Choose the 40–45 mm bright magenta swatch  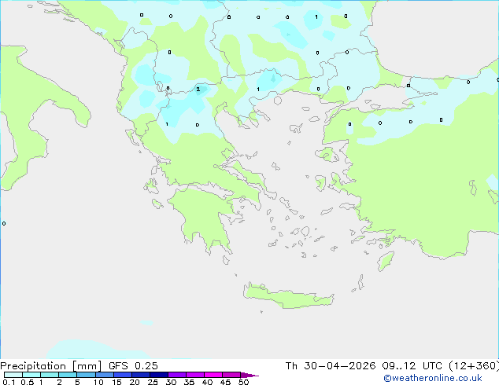(213, 375)
